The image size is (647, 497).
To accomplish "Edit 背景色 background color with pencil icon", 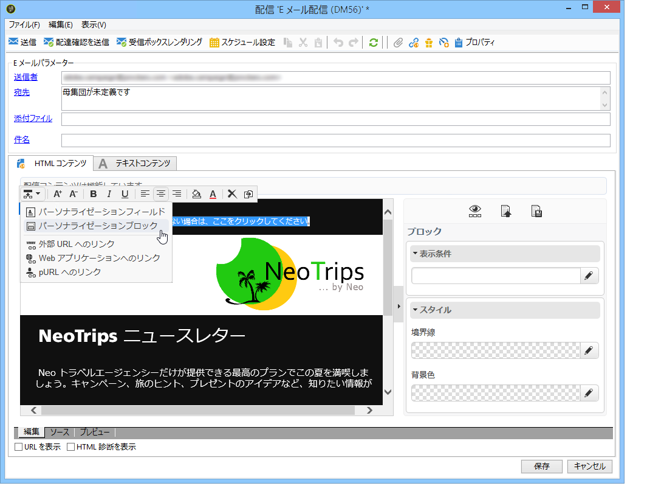I will (589, 393).
